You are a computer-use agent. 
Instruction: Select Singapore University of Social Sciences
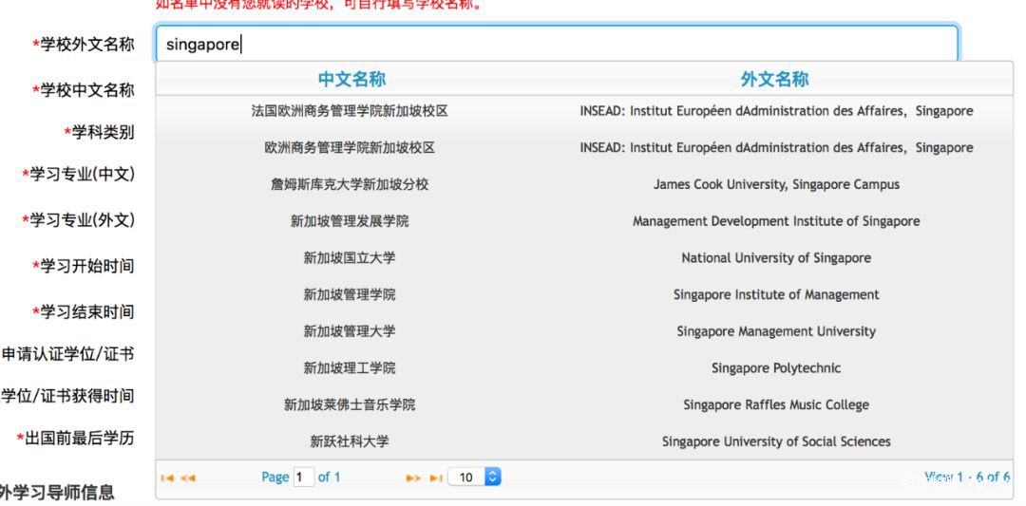pyautogui.click(x=775, y=441)
